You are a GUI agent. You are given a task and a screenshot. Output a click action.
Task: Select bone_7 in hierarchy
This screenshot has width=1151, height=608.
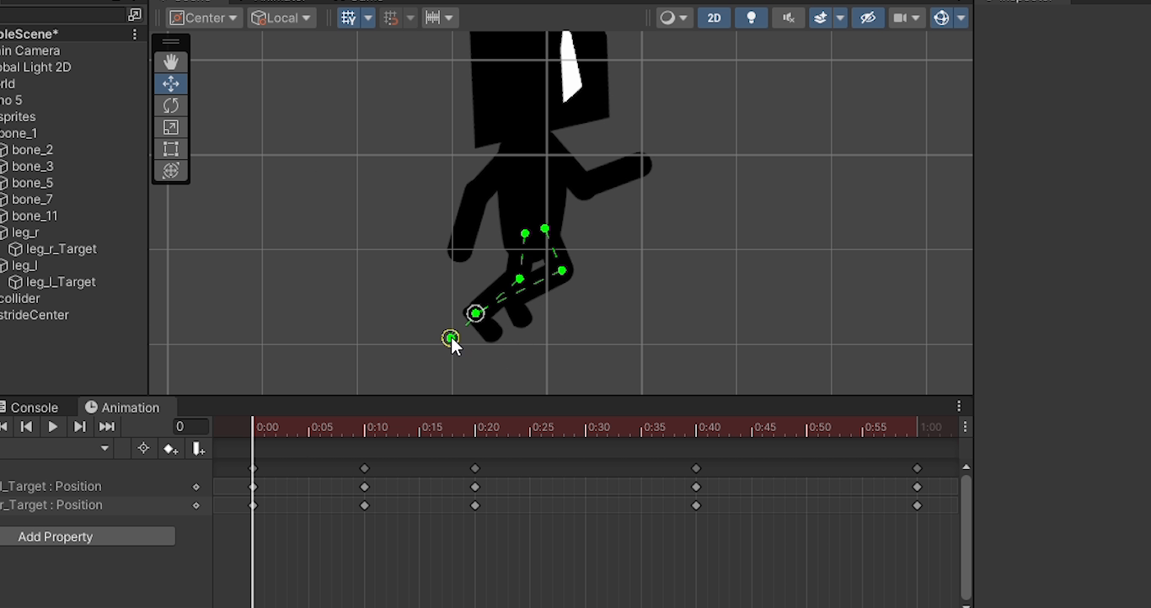32,200
